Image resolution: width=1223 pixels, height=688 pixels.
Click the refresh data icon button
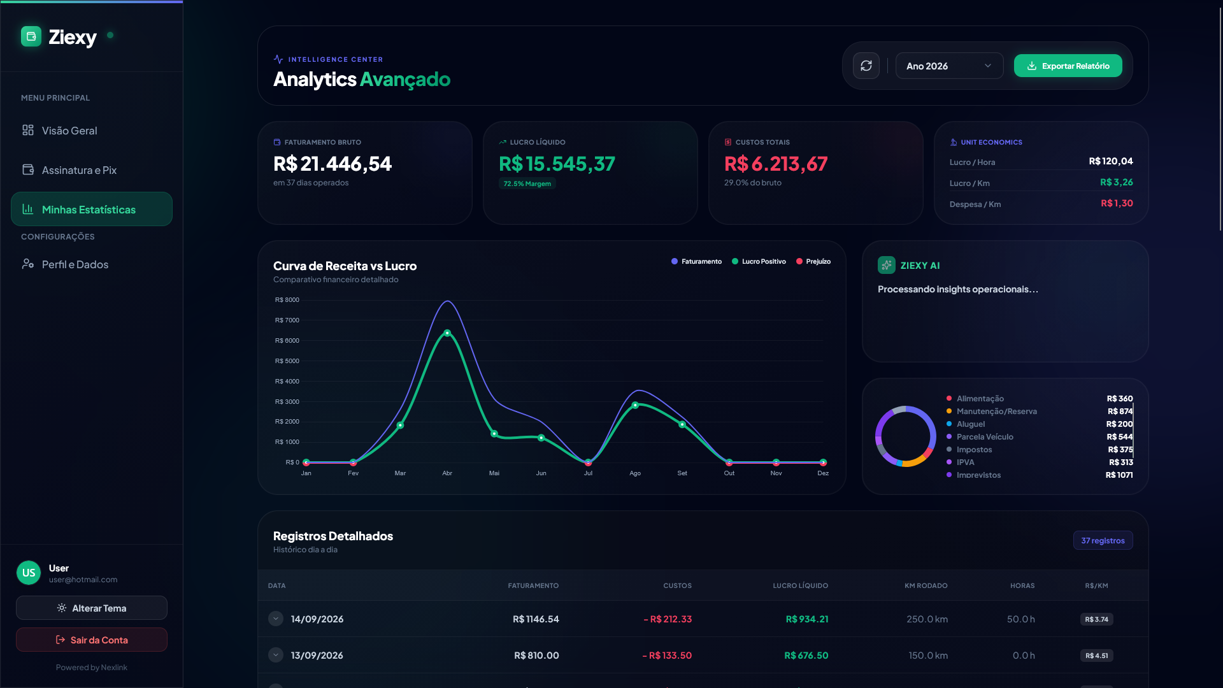(866, 66)
